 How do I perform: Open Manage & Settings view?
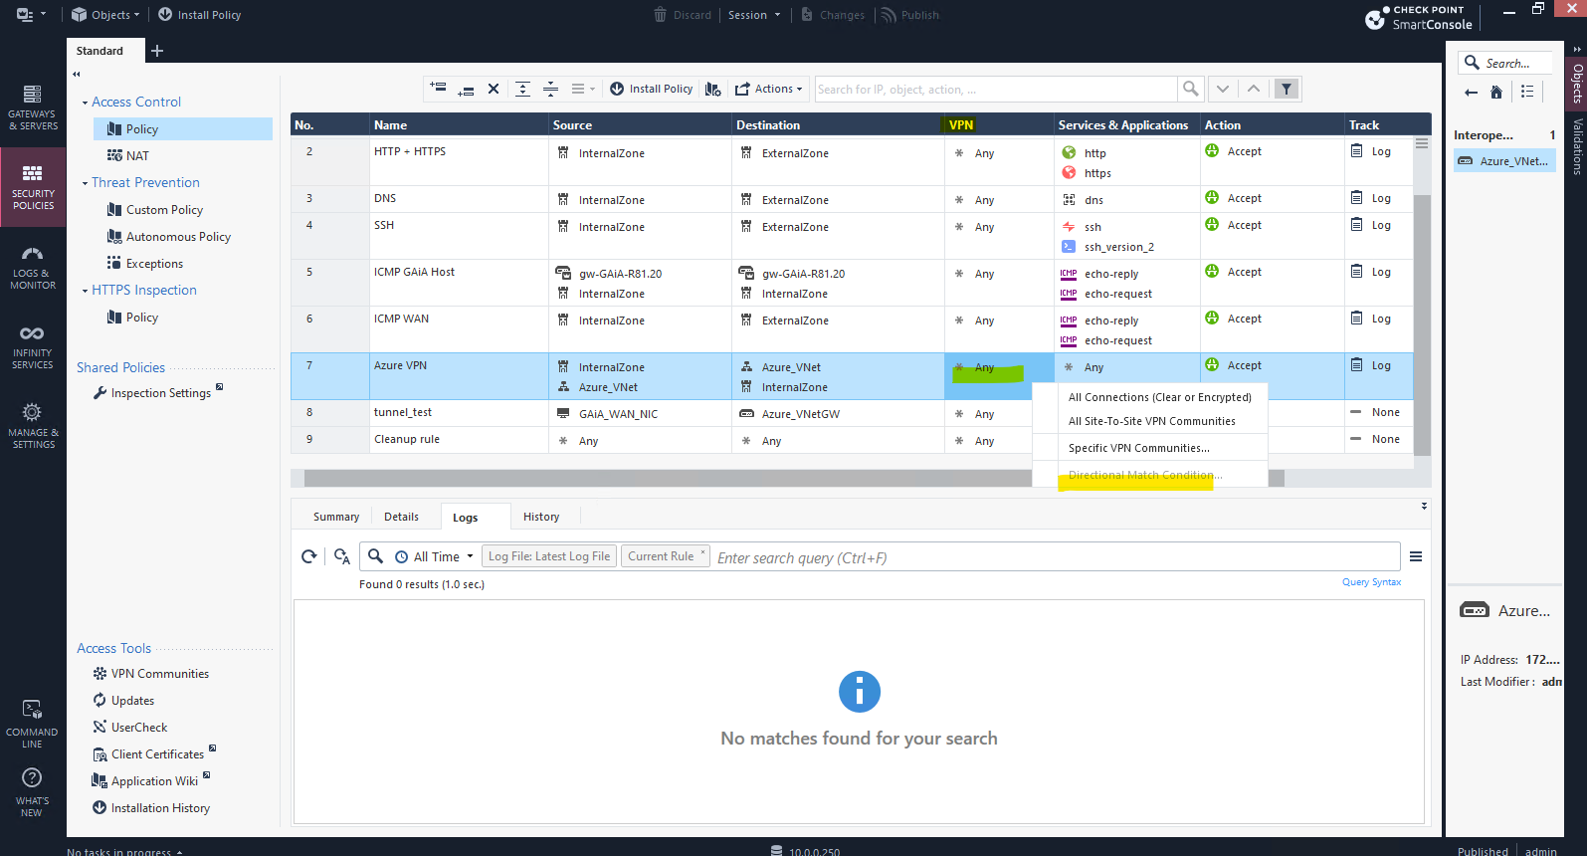point(33,426)
